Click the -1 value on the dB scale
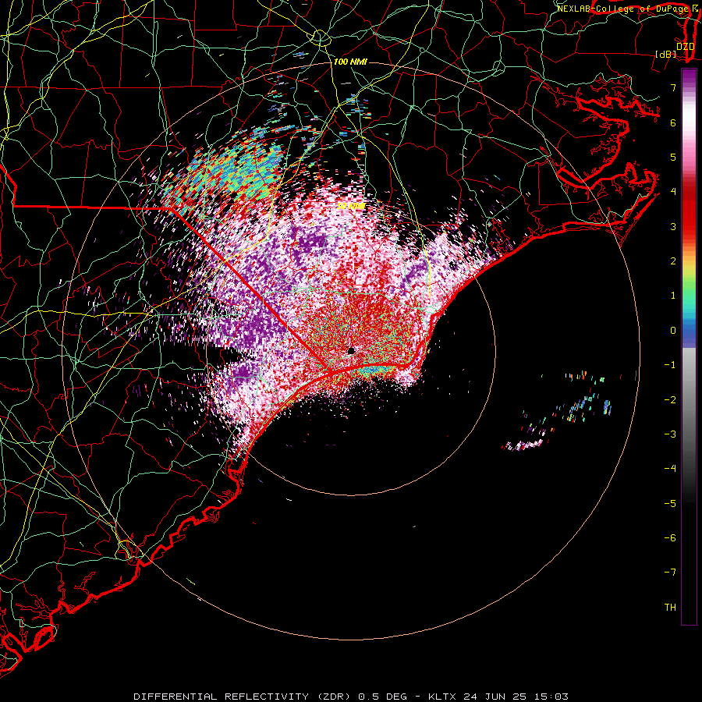This screenshot has height=702, width=702. click(670, 365)
